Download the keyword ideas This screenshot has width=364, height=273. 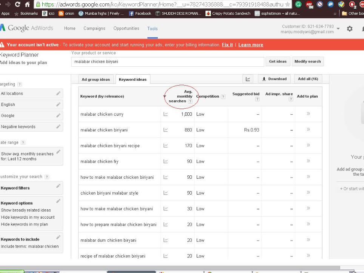click(x=274, y=79)
